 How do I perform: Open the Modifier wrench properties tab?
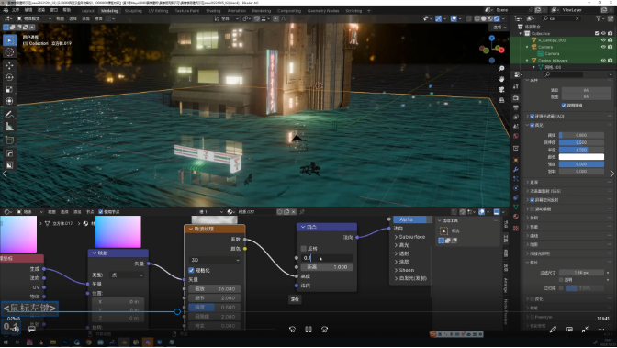point(516,169)
